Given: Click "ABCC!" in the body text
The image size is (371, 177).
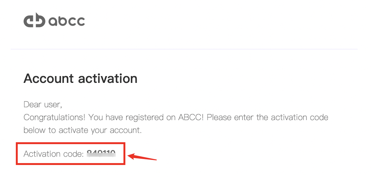Looking at the screenshot, I should [x=191, y=117].
